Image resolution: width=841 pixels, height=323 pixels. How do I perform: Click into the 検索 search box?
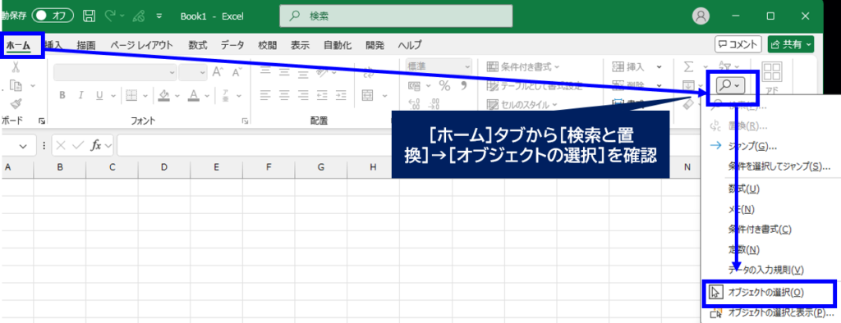point(396,16)
